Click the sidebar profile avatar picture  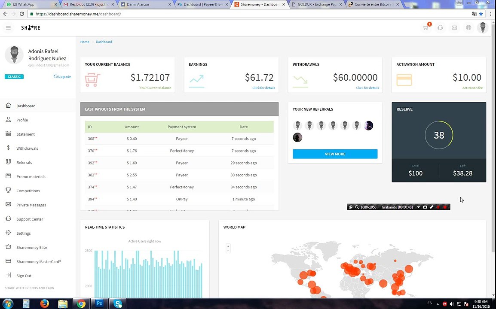14,55
